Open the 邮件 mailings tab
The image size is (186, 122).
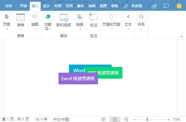[x=80, y=6]
